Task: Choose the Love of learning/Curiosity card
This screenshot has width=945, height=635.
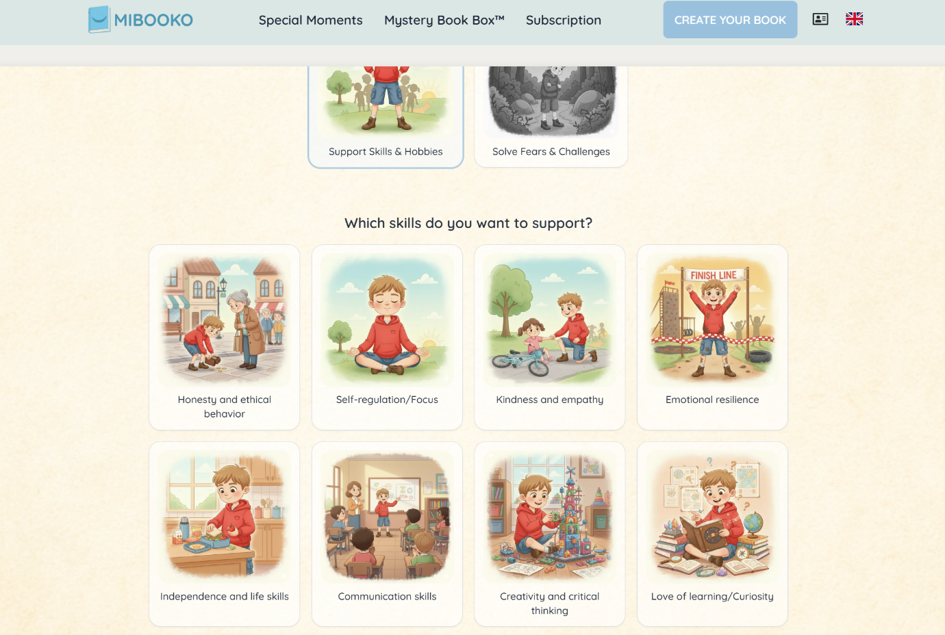Action: (712, 534)
